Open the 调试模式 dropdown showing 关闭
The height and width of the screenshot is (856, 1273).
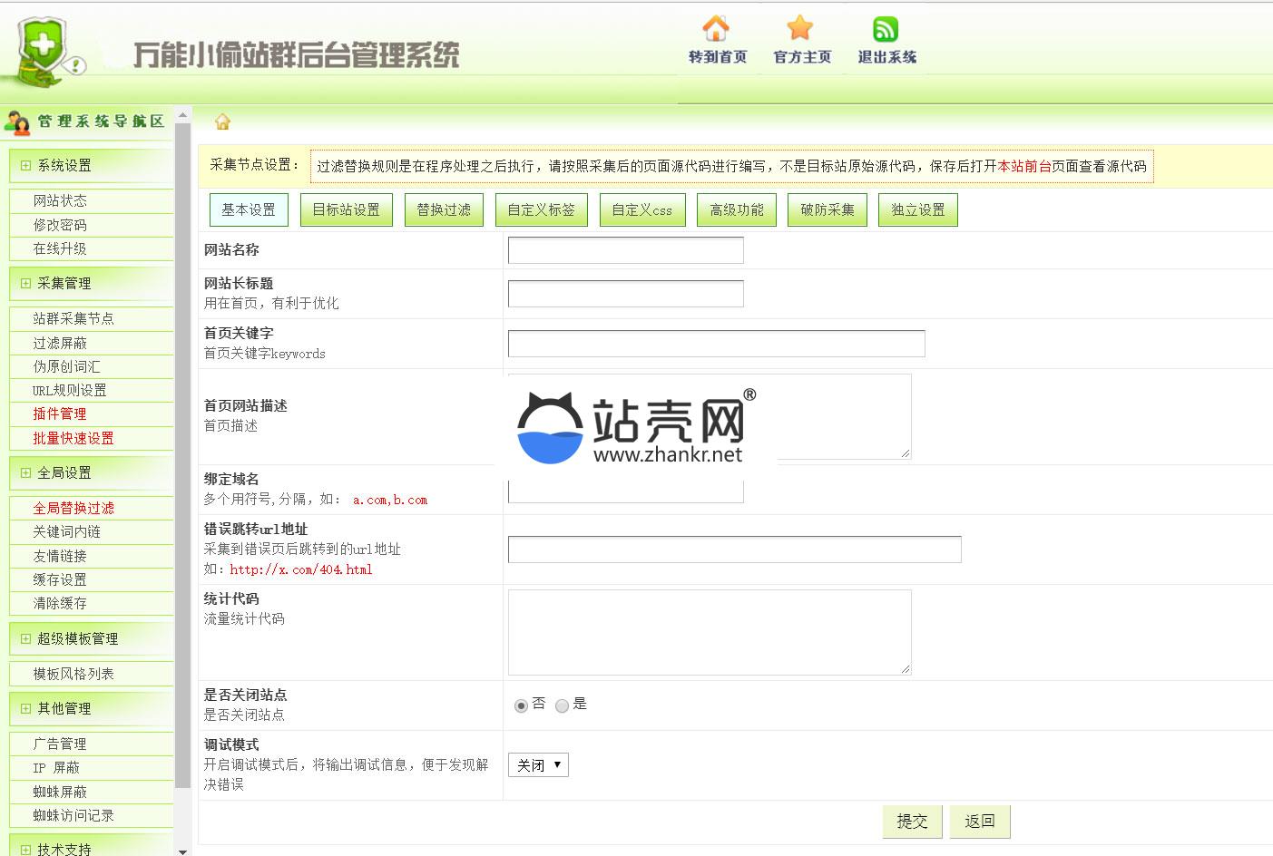[x=538, y=765]
